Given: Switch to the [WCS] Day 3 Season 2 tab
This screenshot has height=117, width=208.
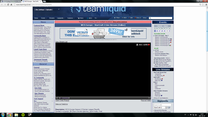Looking at the screenshot, I should click(11, 1).
